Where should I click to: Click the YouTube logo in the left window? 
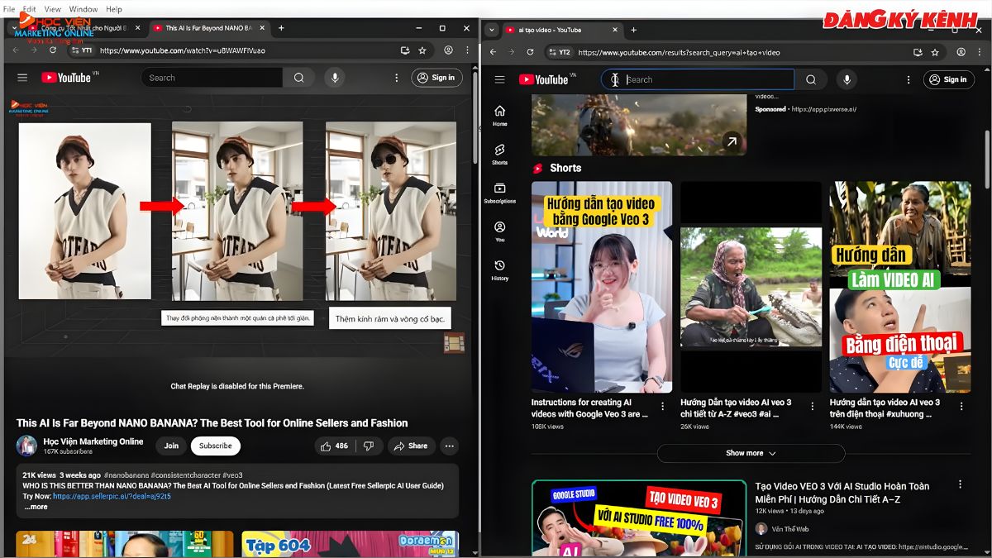tap(66, 77)
